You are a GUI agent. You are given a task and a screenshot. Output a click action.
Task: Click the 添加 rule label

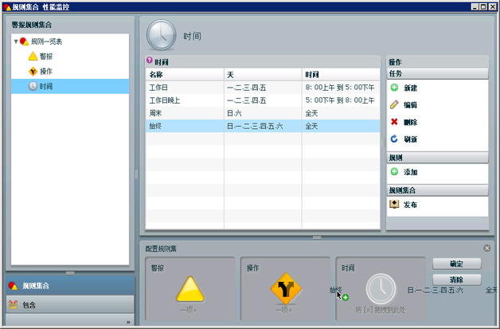click(x=410, y=172)
